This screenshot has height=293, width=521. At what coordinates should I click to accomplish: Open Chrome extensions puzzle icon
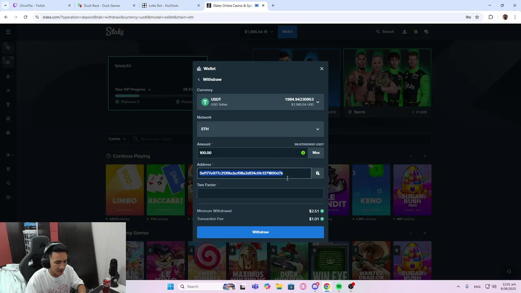tap(490, 17)
